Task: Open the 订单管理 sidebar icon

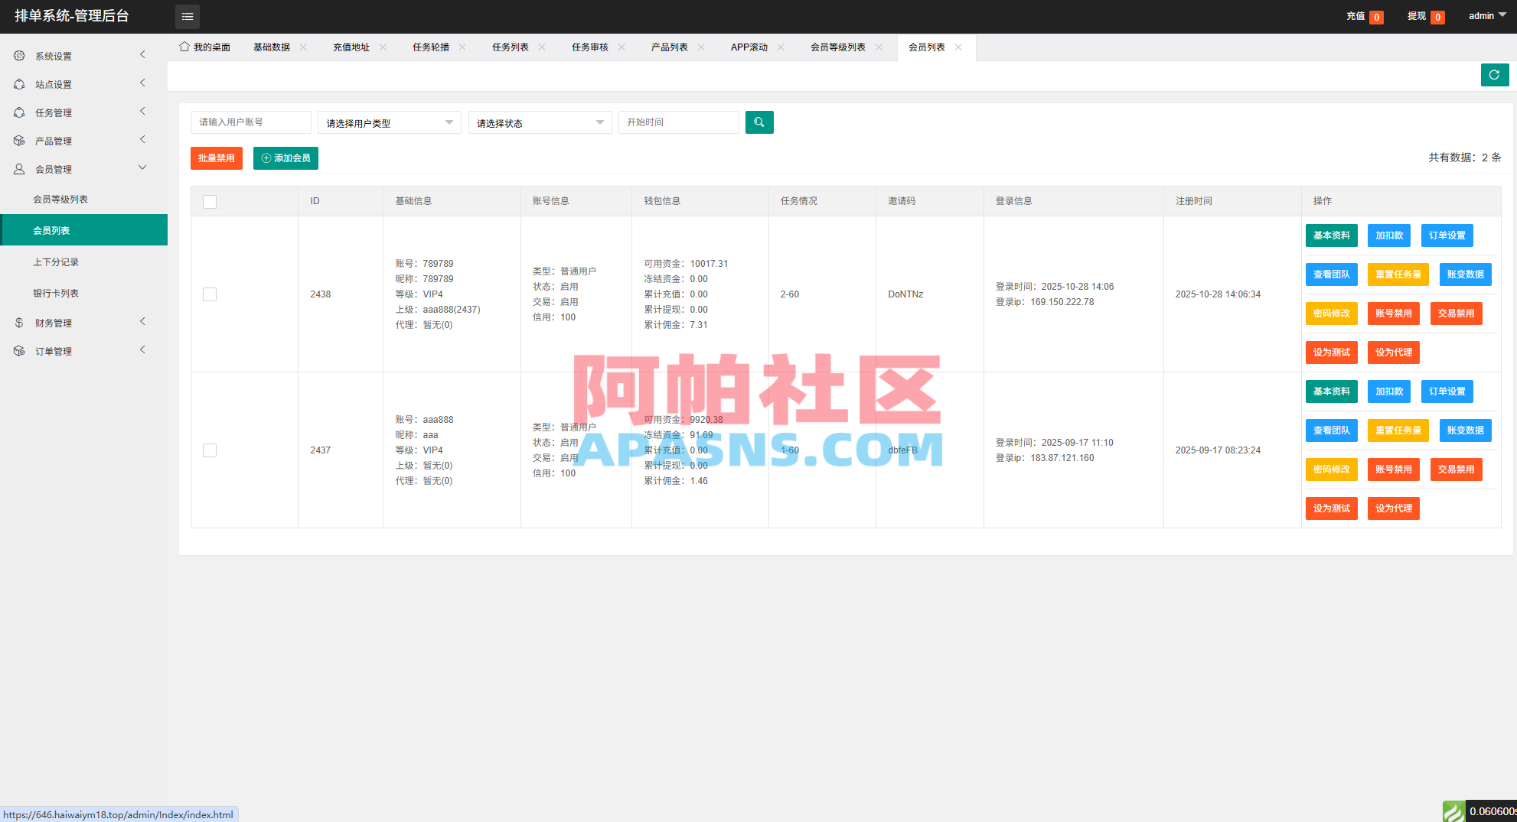Action: [x=19, y=350]
